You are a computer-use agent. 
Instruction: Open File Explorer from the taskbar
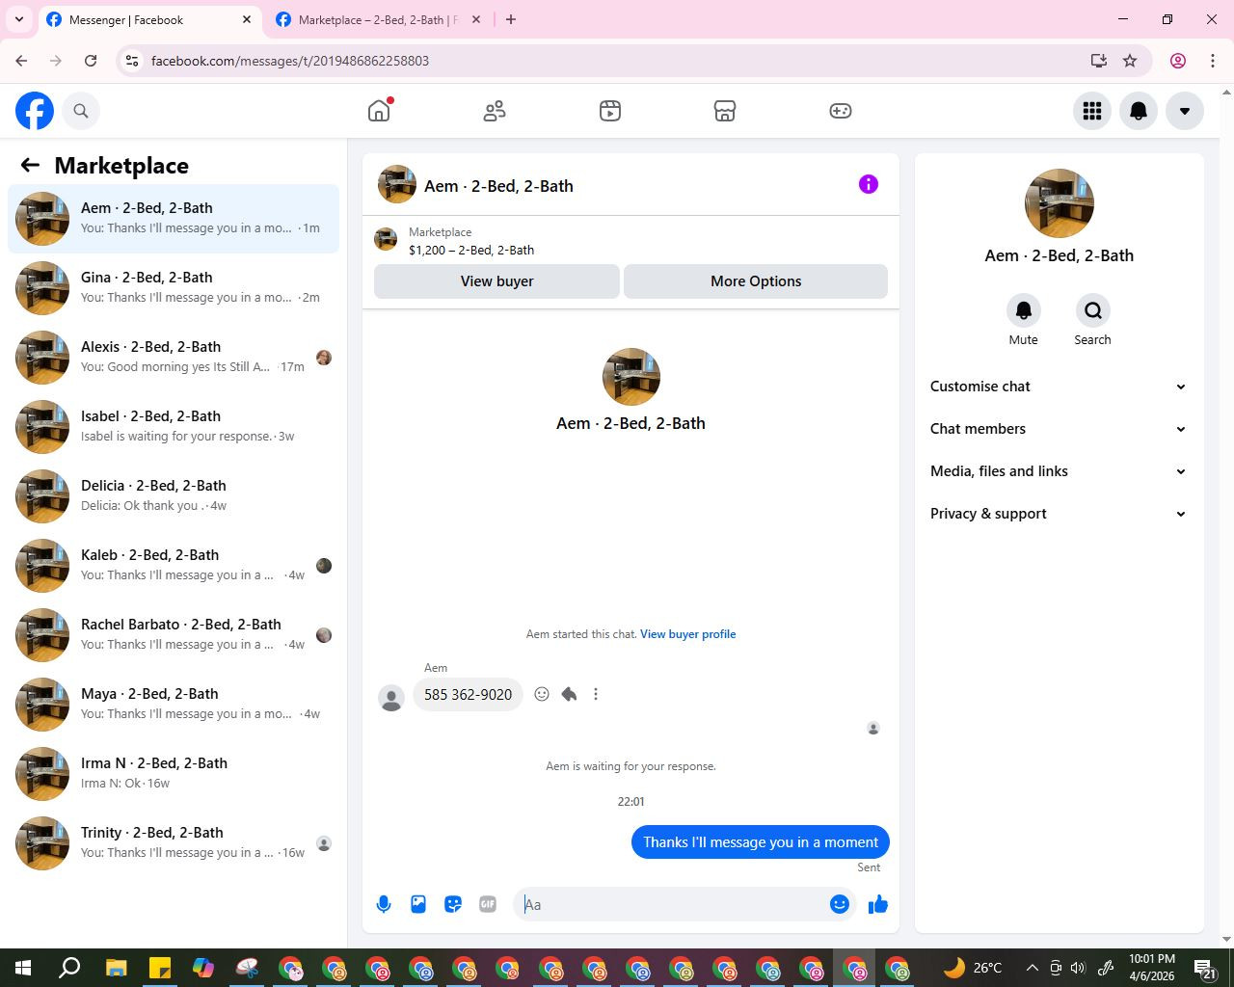[x=116, y=968]
